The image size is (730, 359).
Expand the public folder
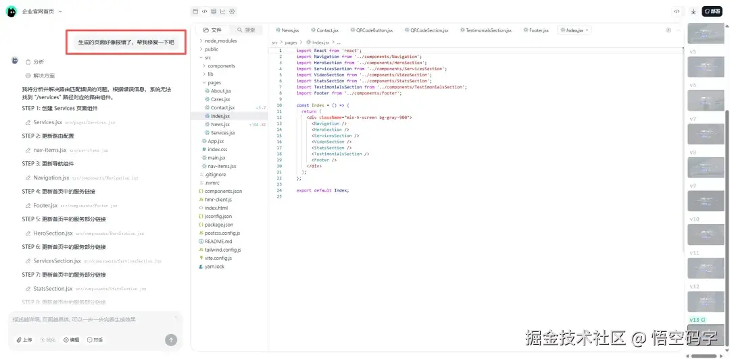209,49
